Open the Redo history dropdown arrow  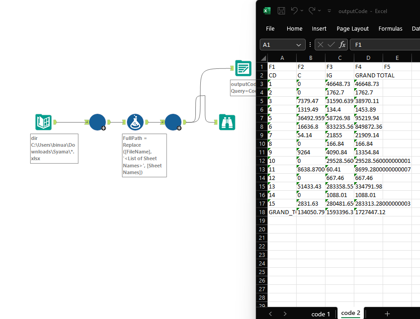pyautogui.click(x=319, y=11)
